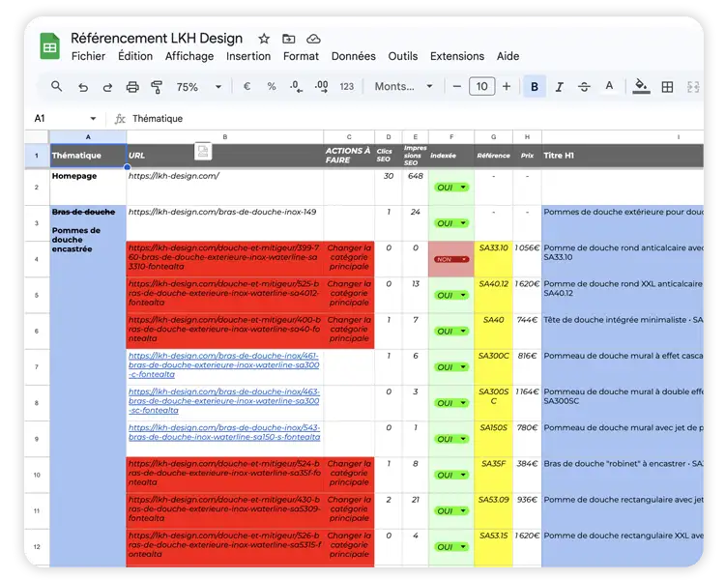The width and height of the screenshot is (725, 580).
Task: Format cells as percent
Action: (x=272, y=86)
